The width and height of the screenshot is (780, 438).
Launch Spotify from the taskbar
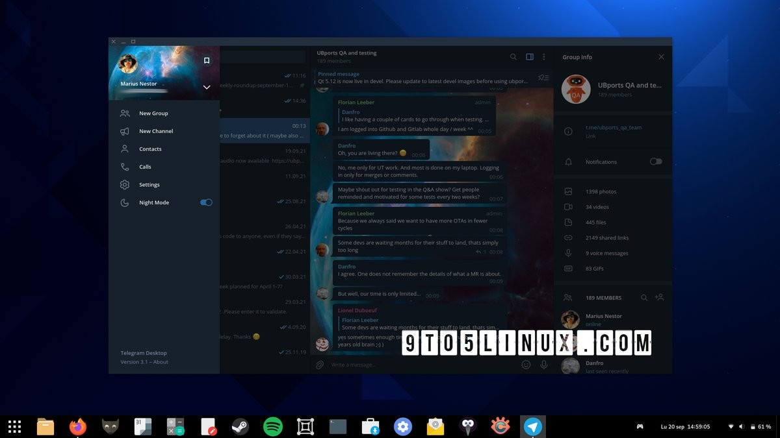point(273,426)
